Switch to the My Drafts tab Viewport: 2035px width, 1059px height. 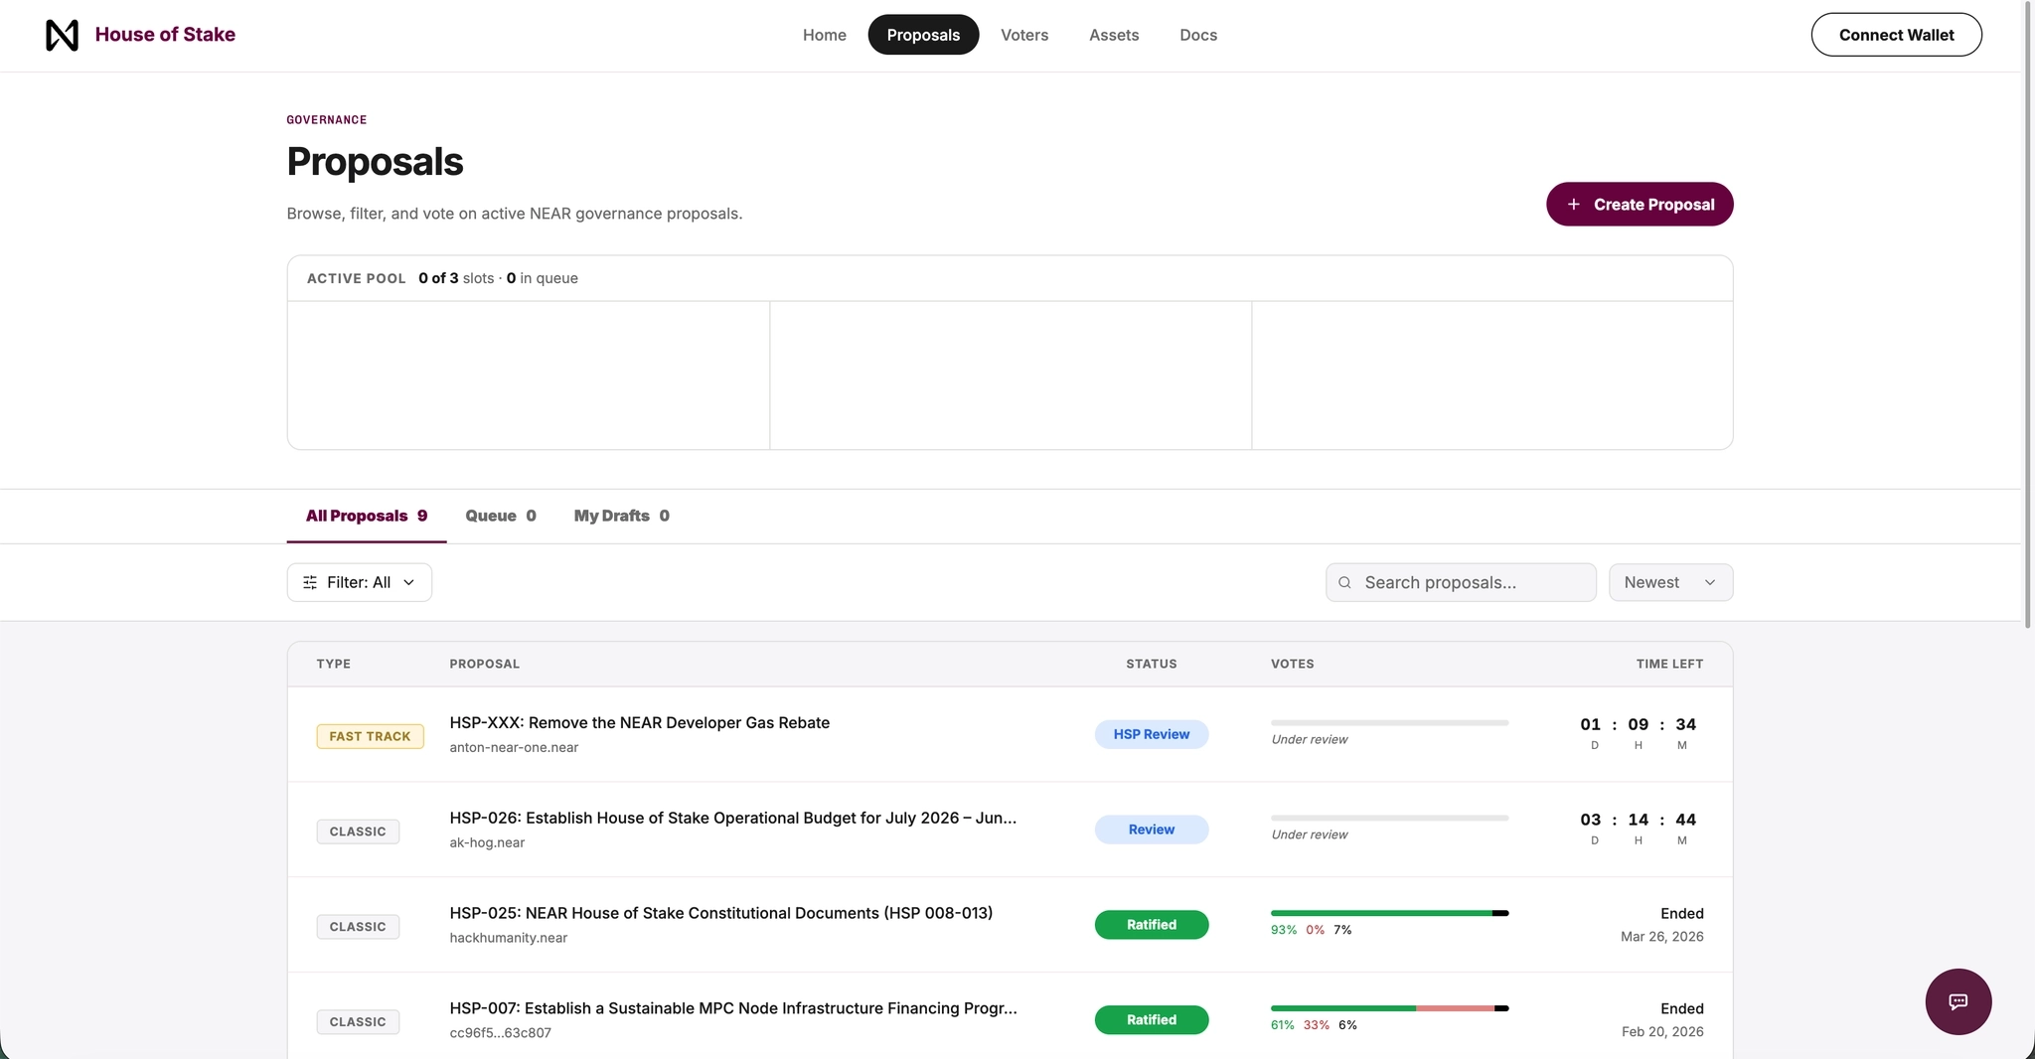point(621,516)
